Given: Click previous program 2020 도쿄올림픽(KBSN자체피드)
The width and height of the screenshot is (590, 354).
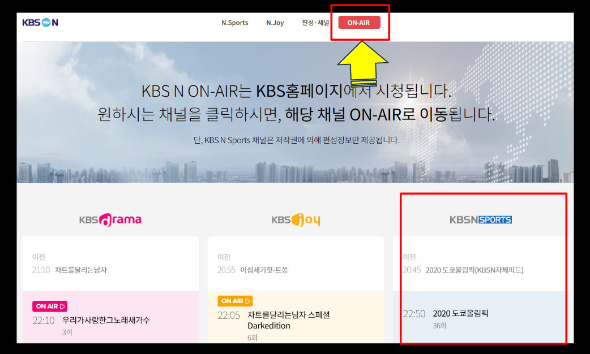Looking at the screenshot, I should (474, 270).
